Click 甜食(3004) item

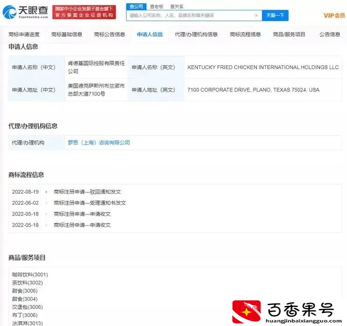(25, 299)
